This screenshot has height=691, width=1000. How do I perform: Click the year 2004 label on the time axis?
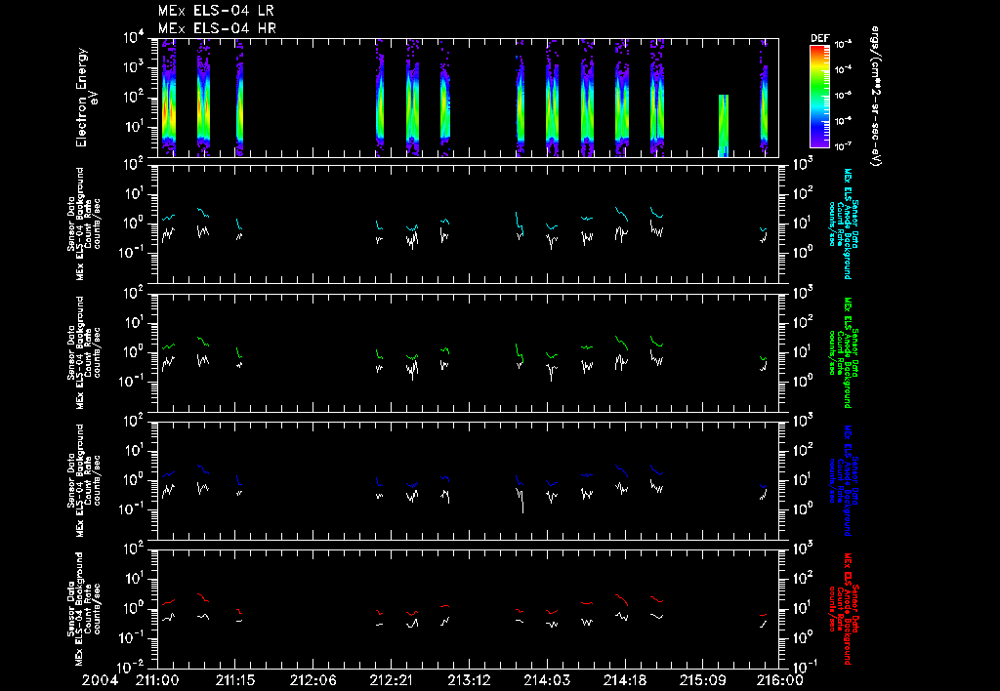tap(100, 680)
